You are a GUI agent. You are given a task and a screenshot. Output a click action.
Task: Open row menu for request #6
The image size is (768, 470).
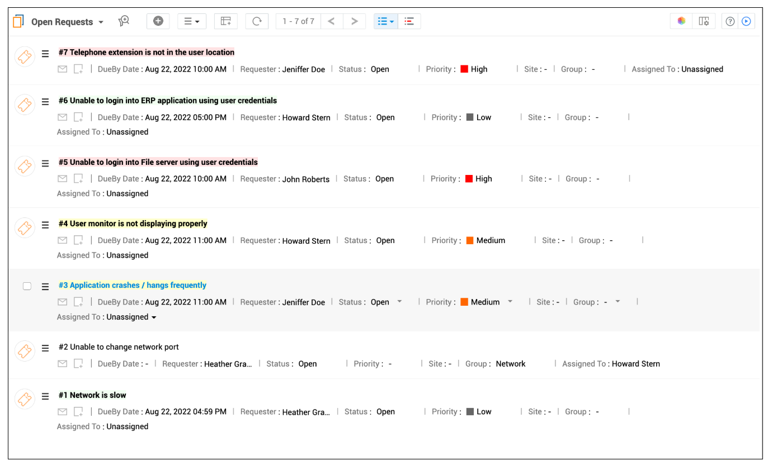point(45,102)
